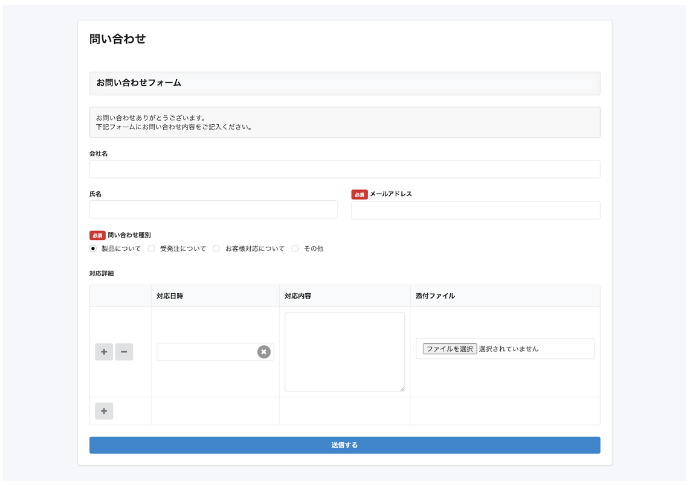Click the red 必須 badge beside メールアドレス
This screenshot has width=690, height=485.
pos(360,195)
